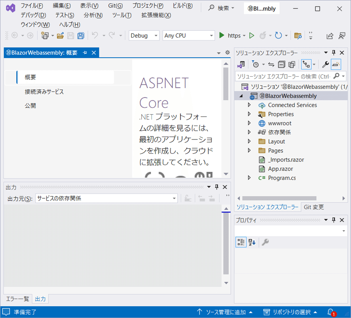This screenshot has width=351, height=318.
Task: Click the overview page vertical scrollbar thumb
Action: tap(226, 84)
